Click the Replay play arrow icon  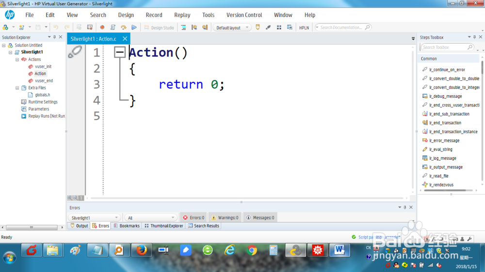(x=134, y=28)
